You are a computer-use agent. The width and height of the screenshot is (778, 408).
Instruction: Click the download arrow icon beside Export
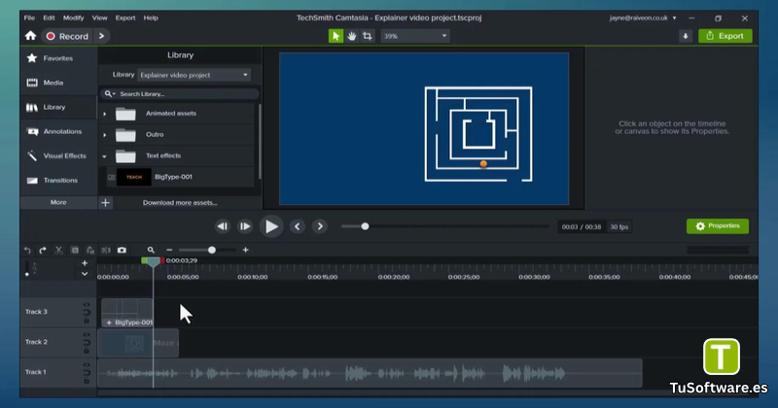coord(686,36)
